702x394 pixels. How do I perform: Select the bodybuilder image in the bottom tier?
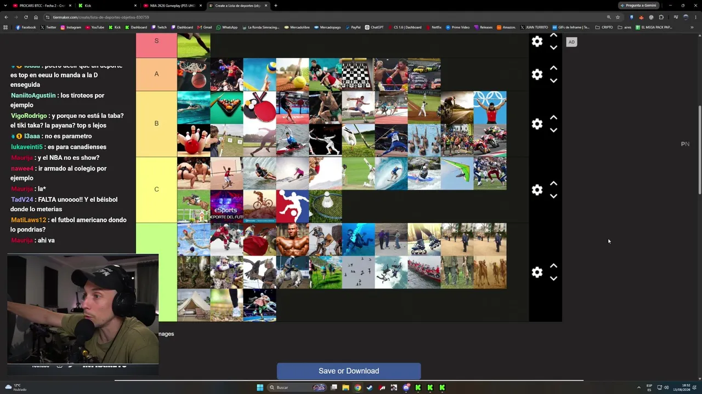(x=292, y=239)
